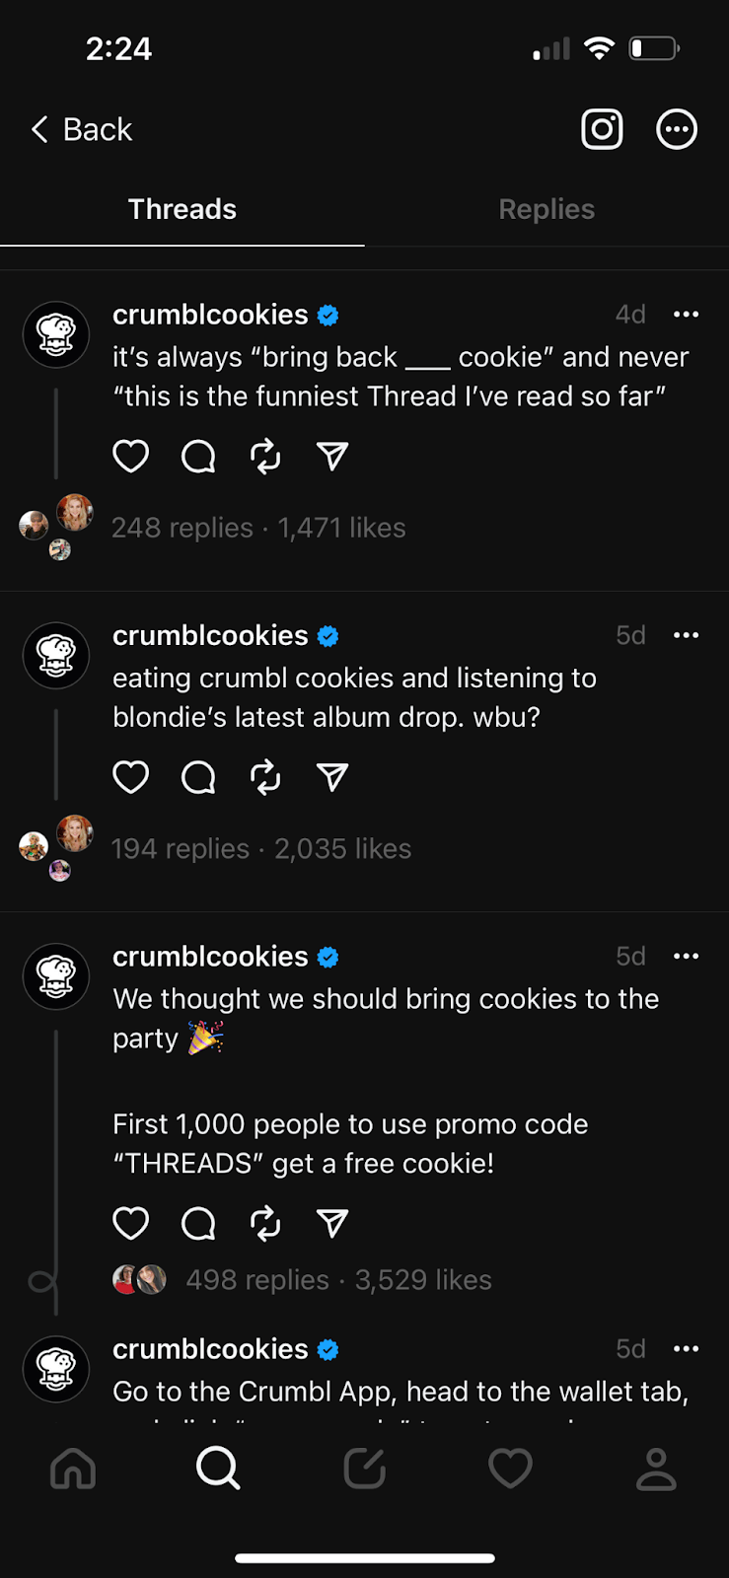Select the Threads tab
Image resolution: width=729 pixels, height=1578 pixels.
pos(182,209)
